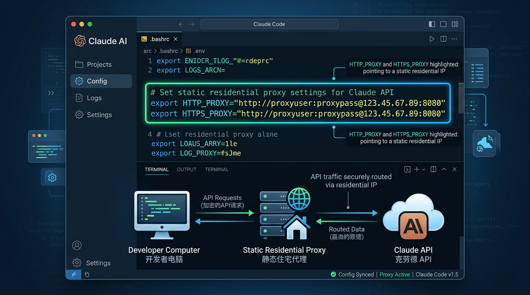Select Logs in the sidebar
Viewport: 530px width, 295px height.
[x=94, y=98]
